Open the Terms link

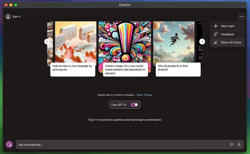pos(139,95)
